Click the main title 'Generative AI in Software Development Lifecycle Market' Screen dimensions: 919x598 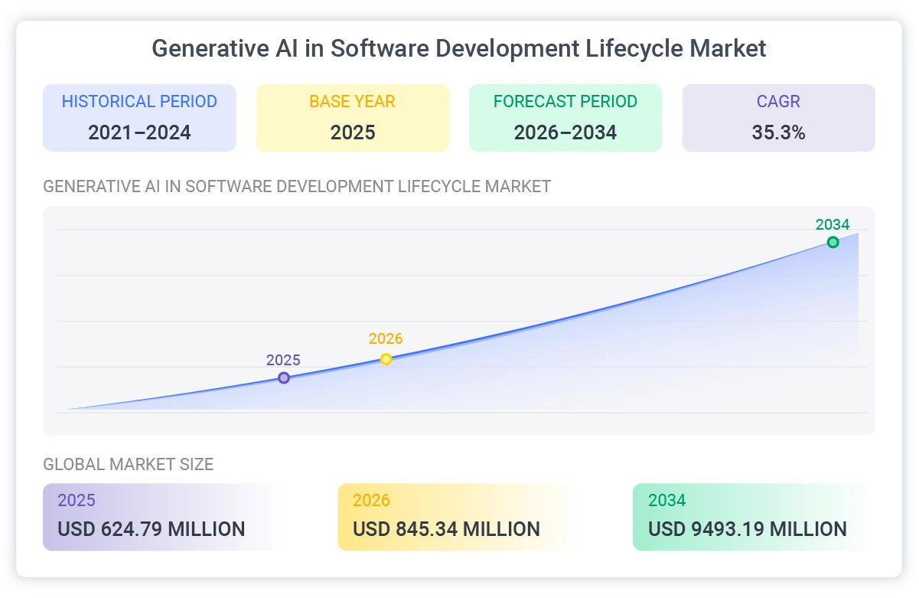pyautogui.click(x=459, y=48)
